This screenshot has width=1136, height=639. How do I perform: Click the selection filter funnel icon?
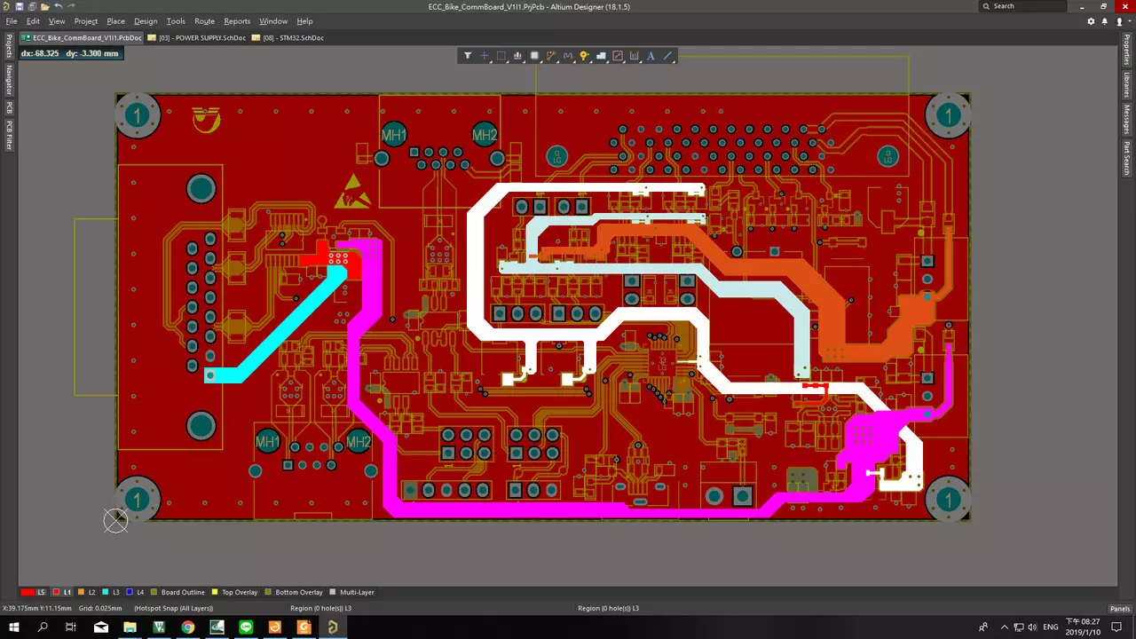point(468,56)
